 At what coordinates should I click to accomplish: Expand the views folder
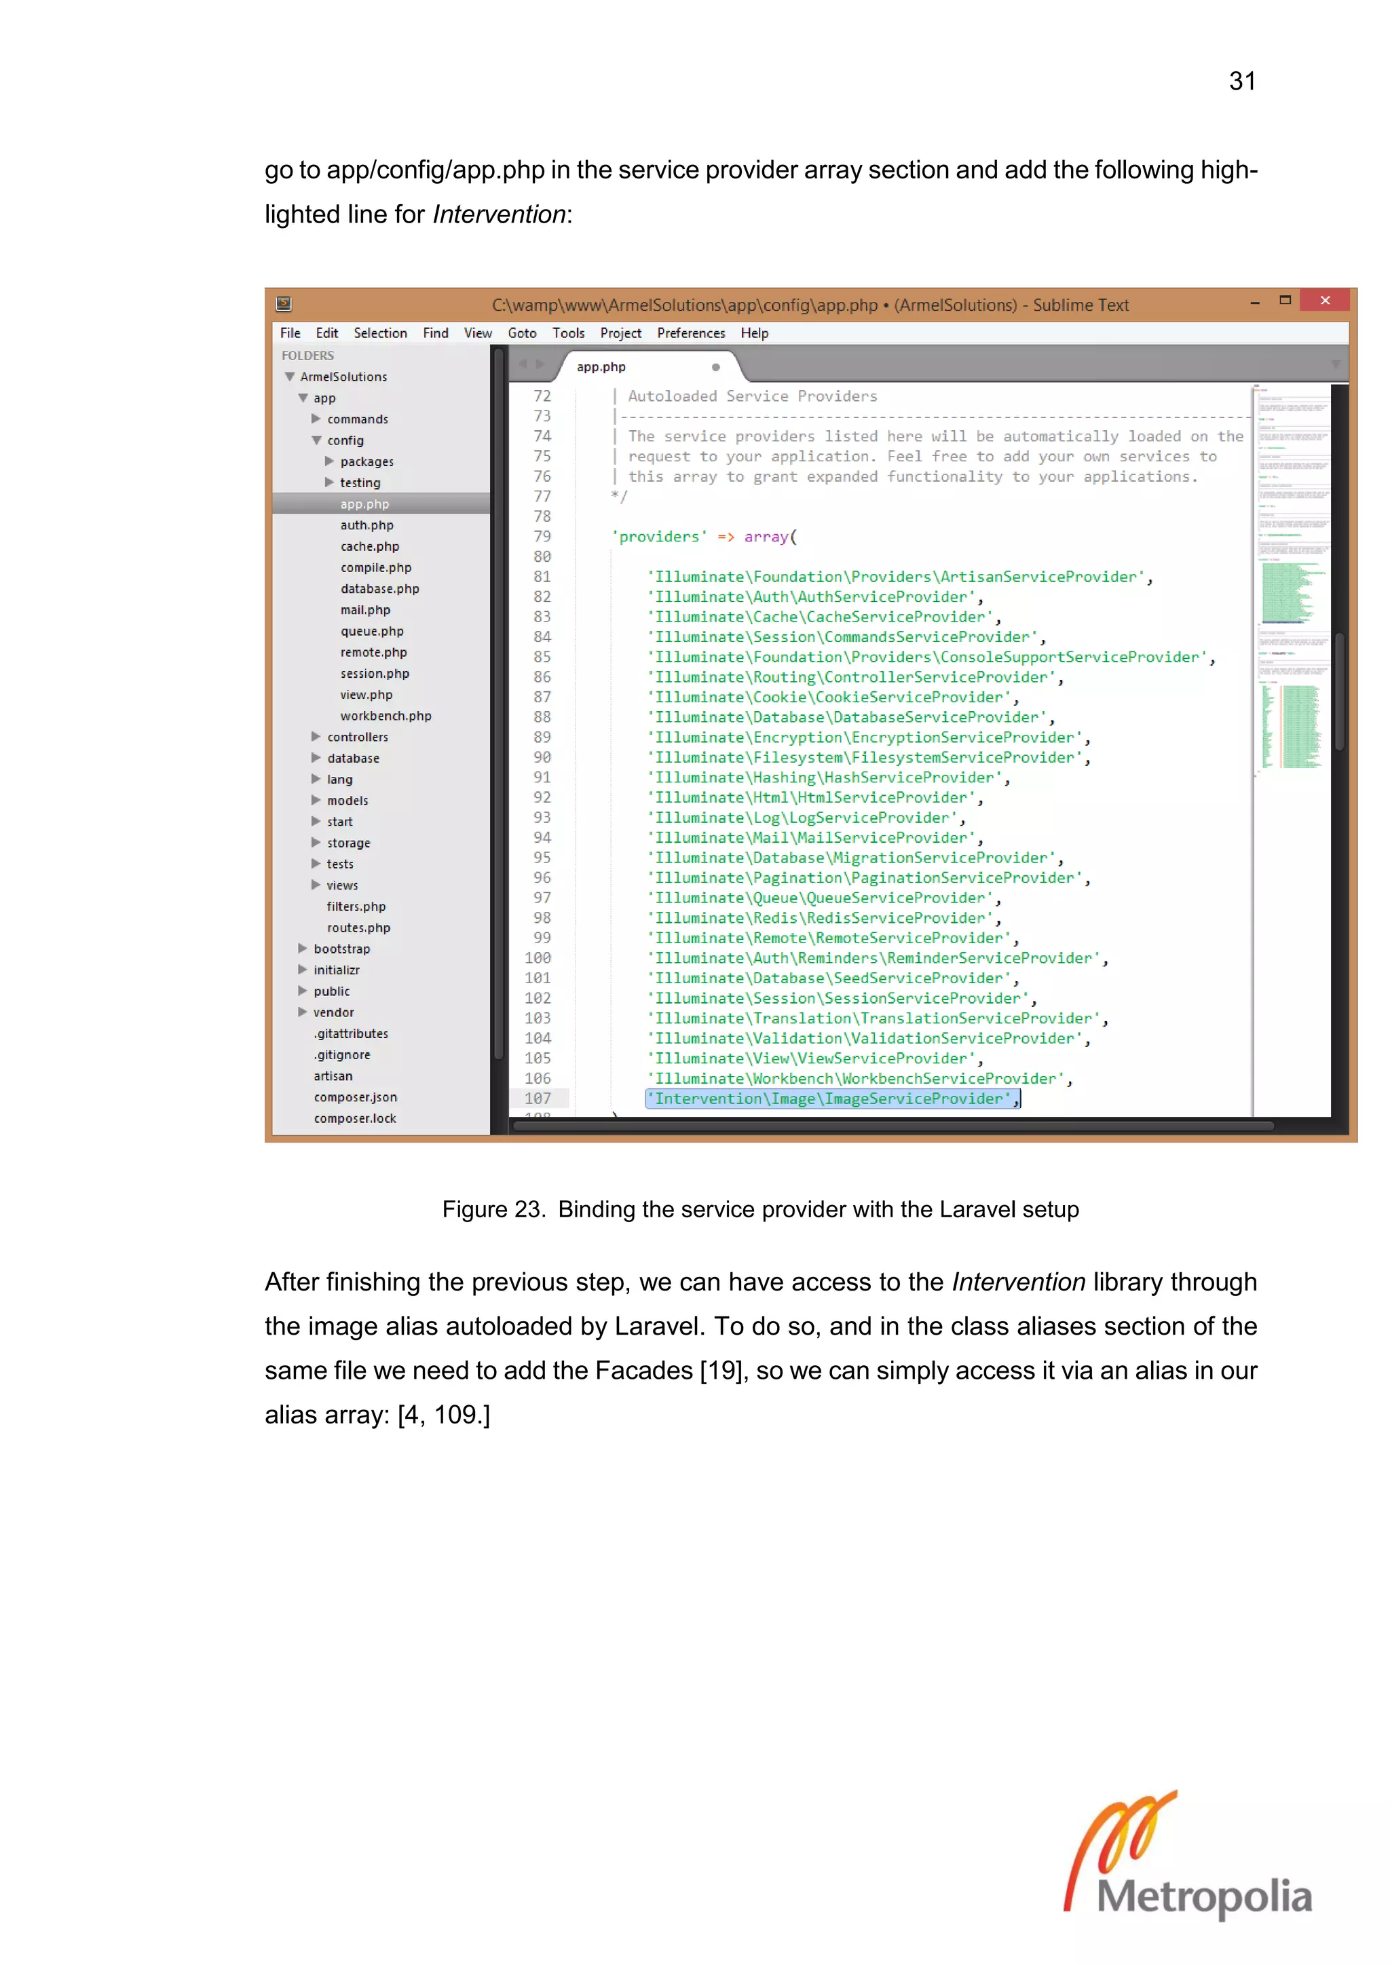(x=316, y=885)
